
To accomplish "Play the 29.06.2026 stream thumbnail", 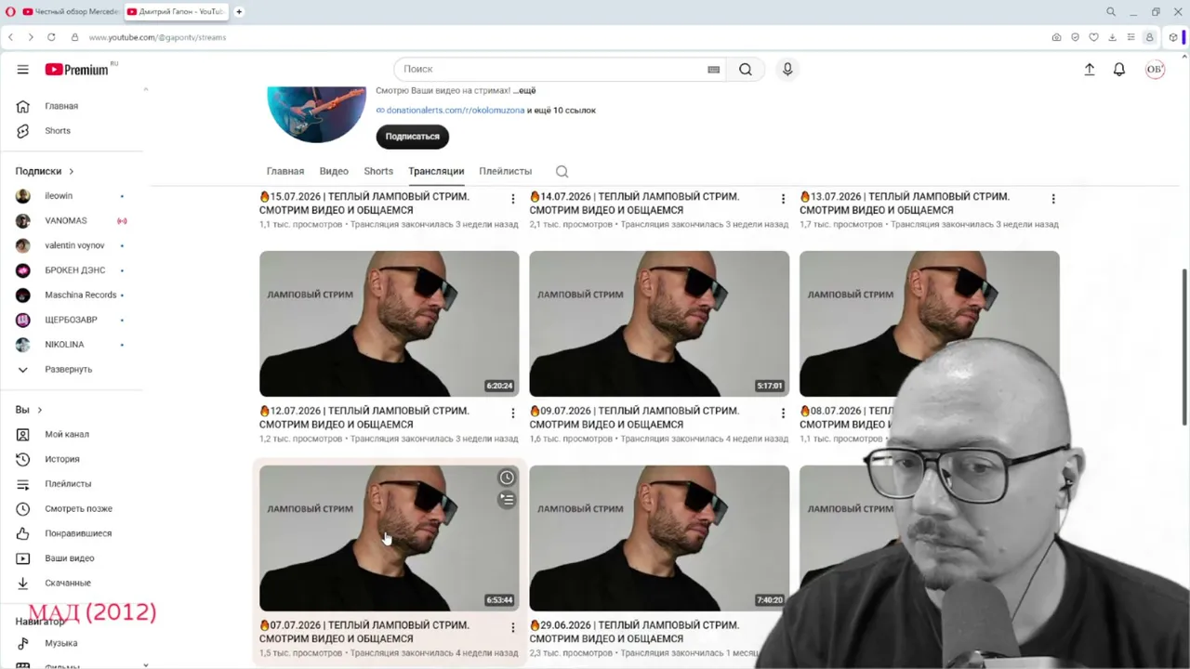I will click(x=659, y=538).
